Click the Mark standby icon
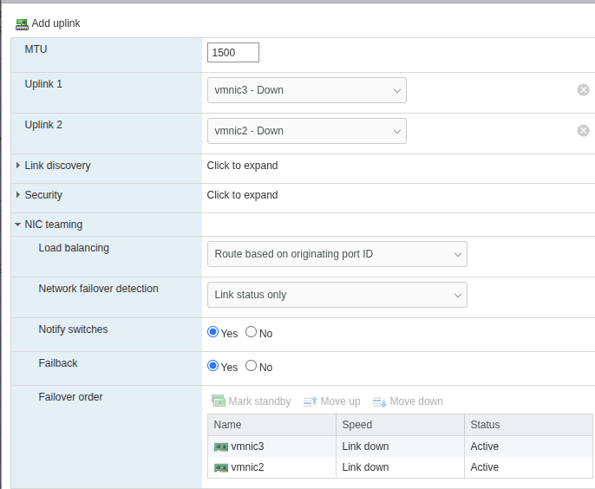 [x=219, y=401]
